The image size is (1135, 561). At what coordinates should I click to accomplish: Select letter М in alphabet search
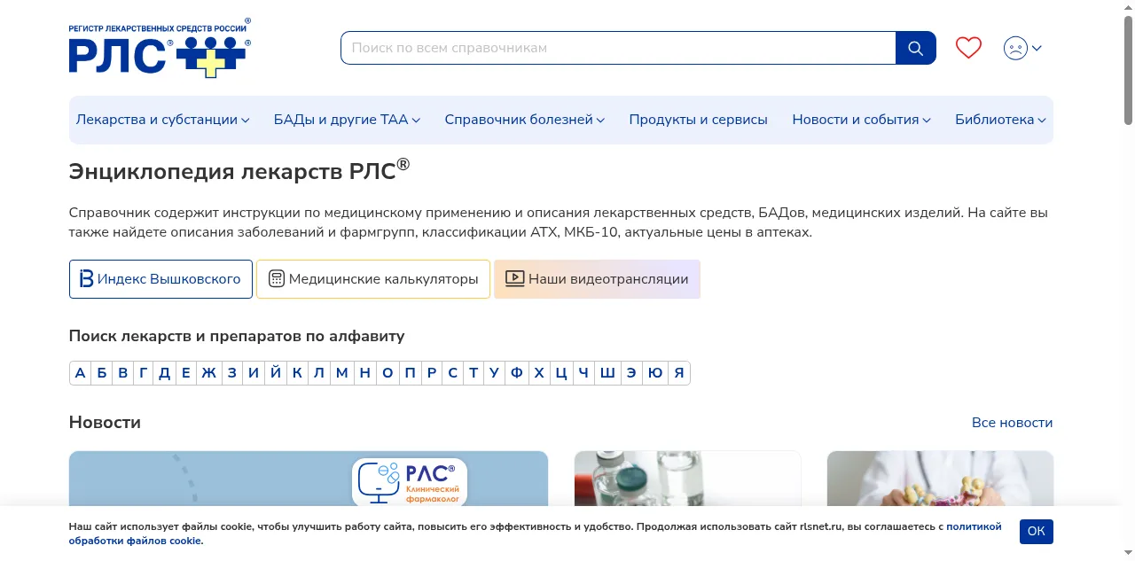pyautogui.click(x=341, y=373)
